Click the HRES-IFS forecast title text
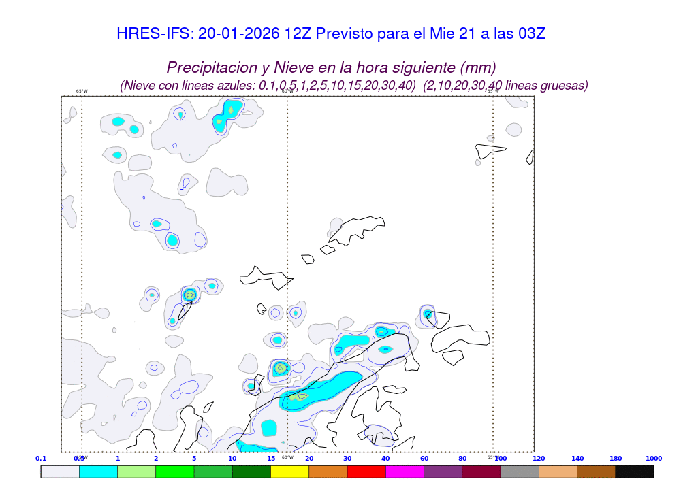Image resolution: width=681 pixels, height=481 pixels. click(331, 34)
